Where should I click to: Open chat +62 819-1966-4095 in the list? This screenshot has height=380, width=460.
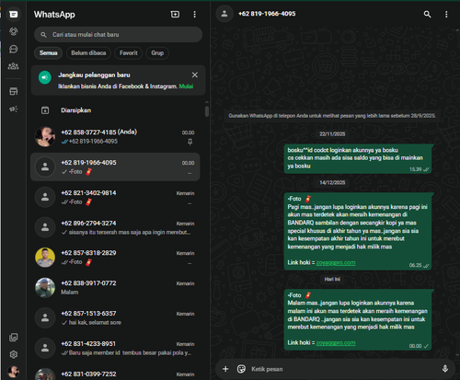[115, 167]
